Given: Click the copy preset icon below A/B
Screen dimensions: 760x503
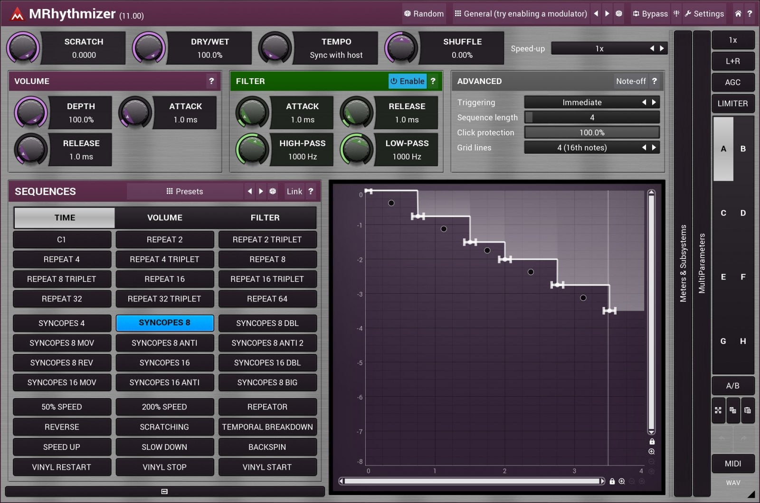Looking at the screenshot, I should coord(733,410).
